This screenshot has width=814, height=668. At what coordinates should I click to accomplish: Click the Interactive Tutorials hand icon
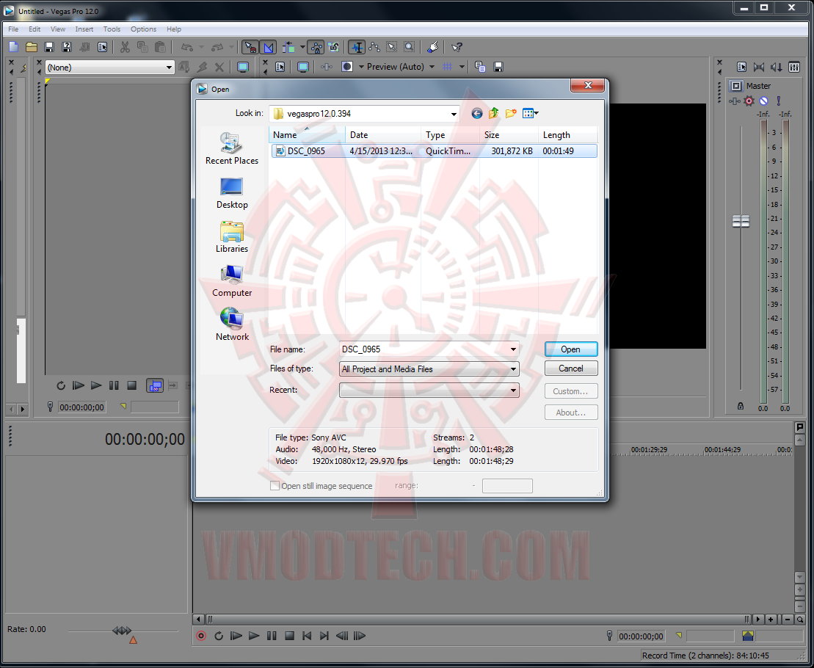[433, 47]
